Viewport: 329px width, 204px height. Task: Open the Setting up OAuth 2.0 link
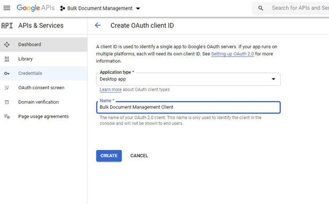point(232,54)
